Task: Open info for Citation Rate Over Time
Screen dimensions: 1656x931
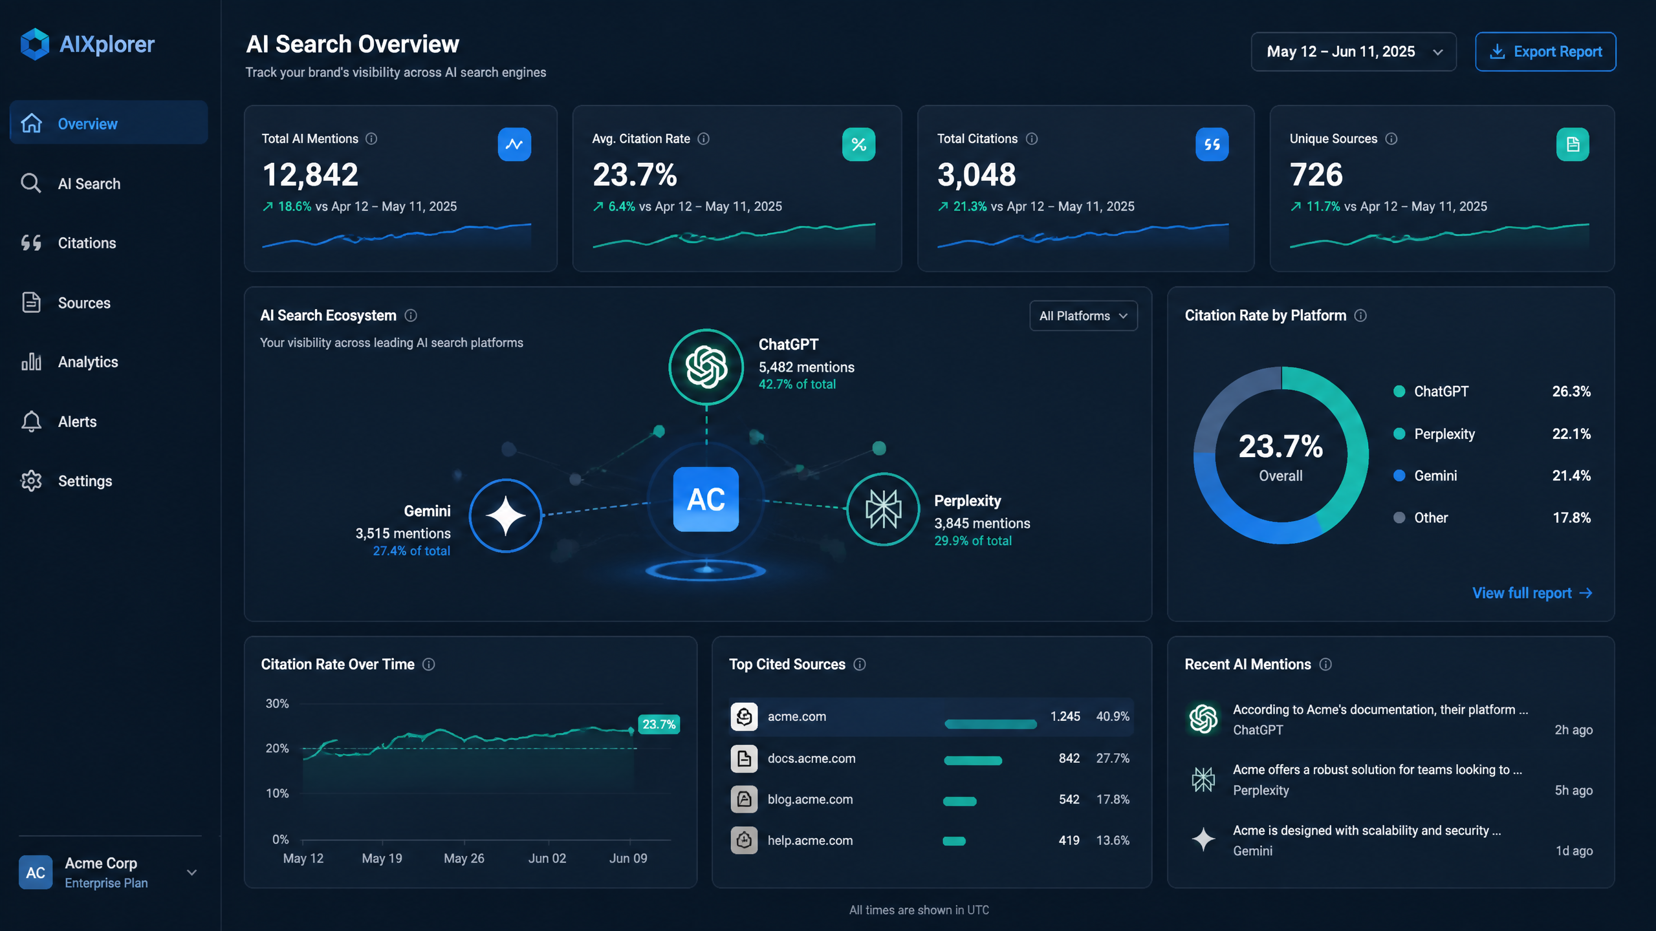Action: 429,664
